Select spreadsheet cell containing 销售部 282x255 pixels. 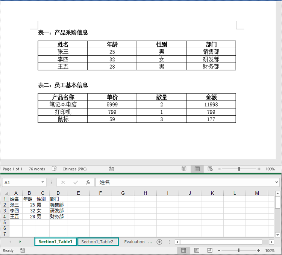coord(58,205)
